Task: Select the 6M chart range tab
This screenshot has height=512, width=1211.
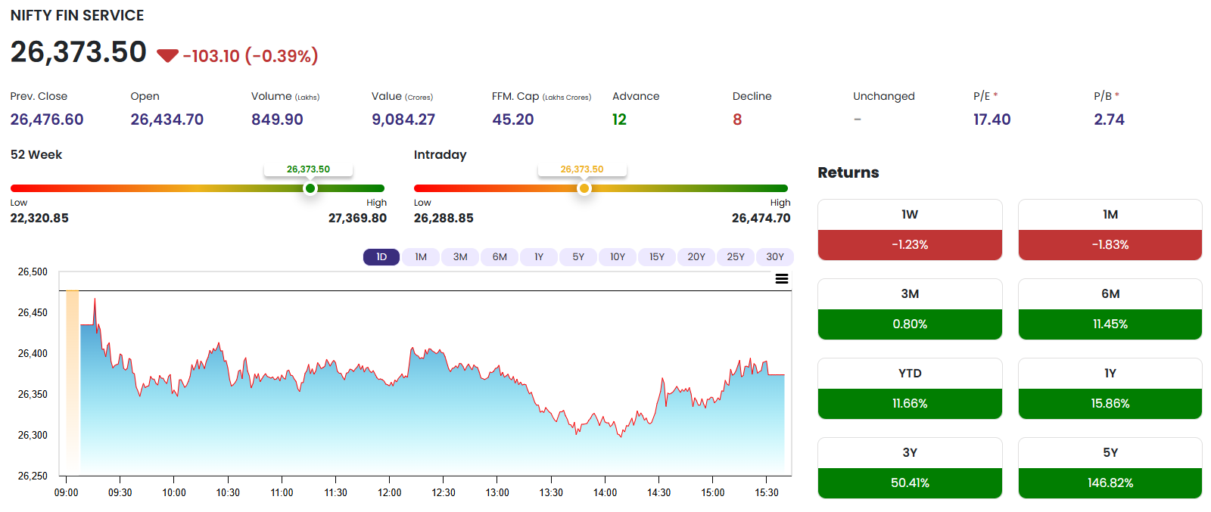Action: coord(500,257)
